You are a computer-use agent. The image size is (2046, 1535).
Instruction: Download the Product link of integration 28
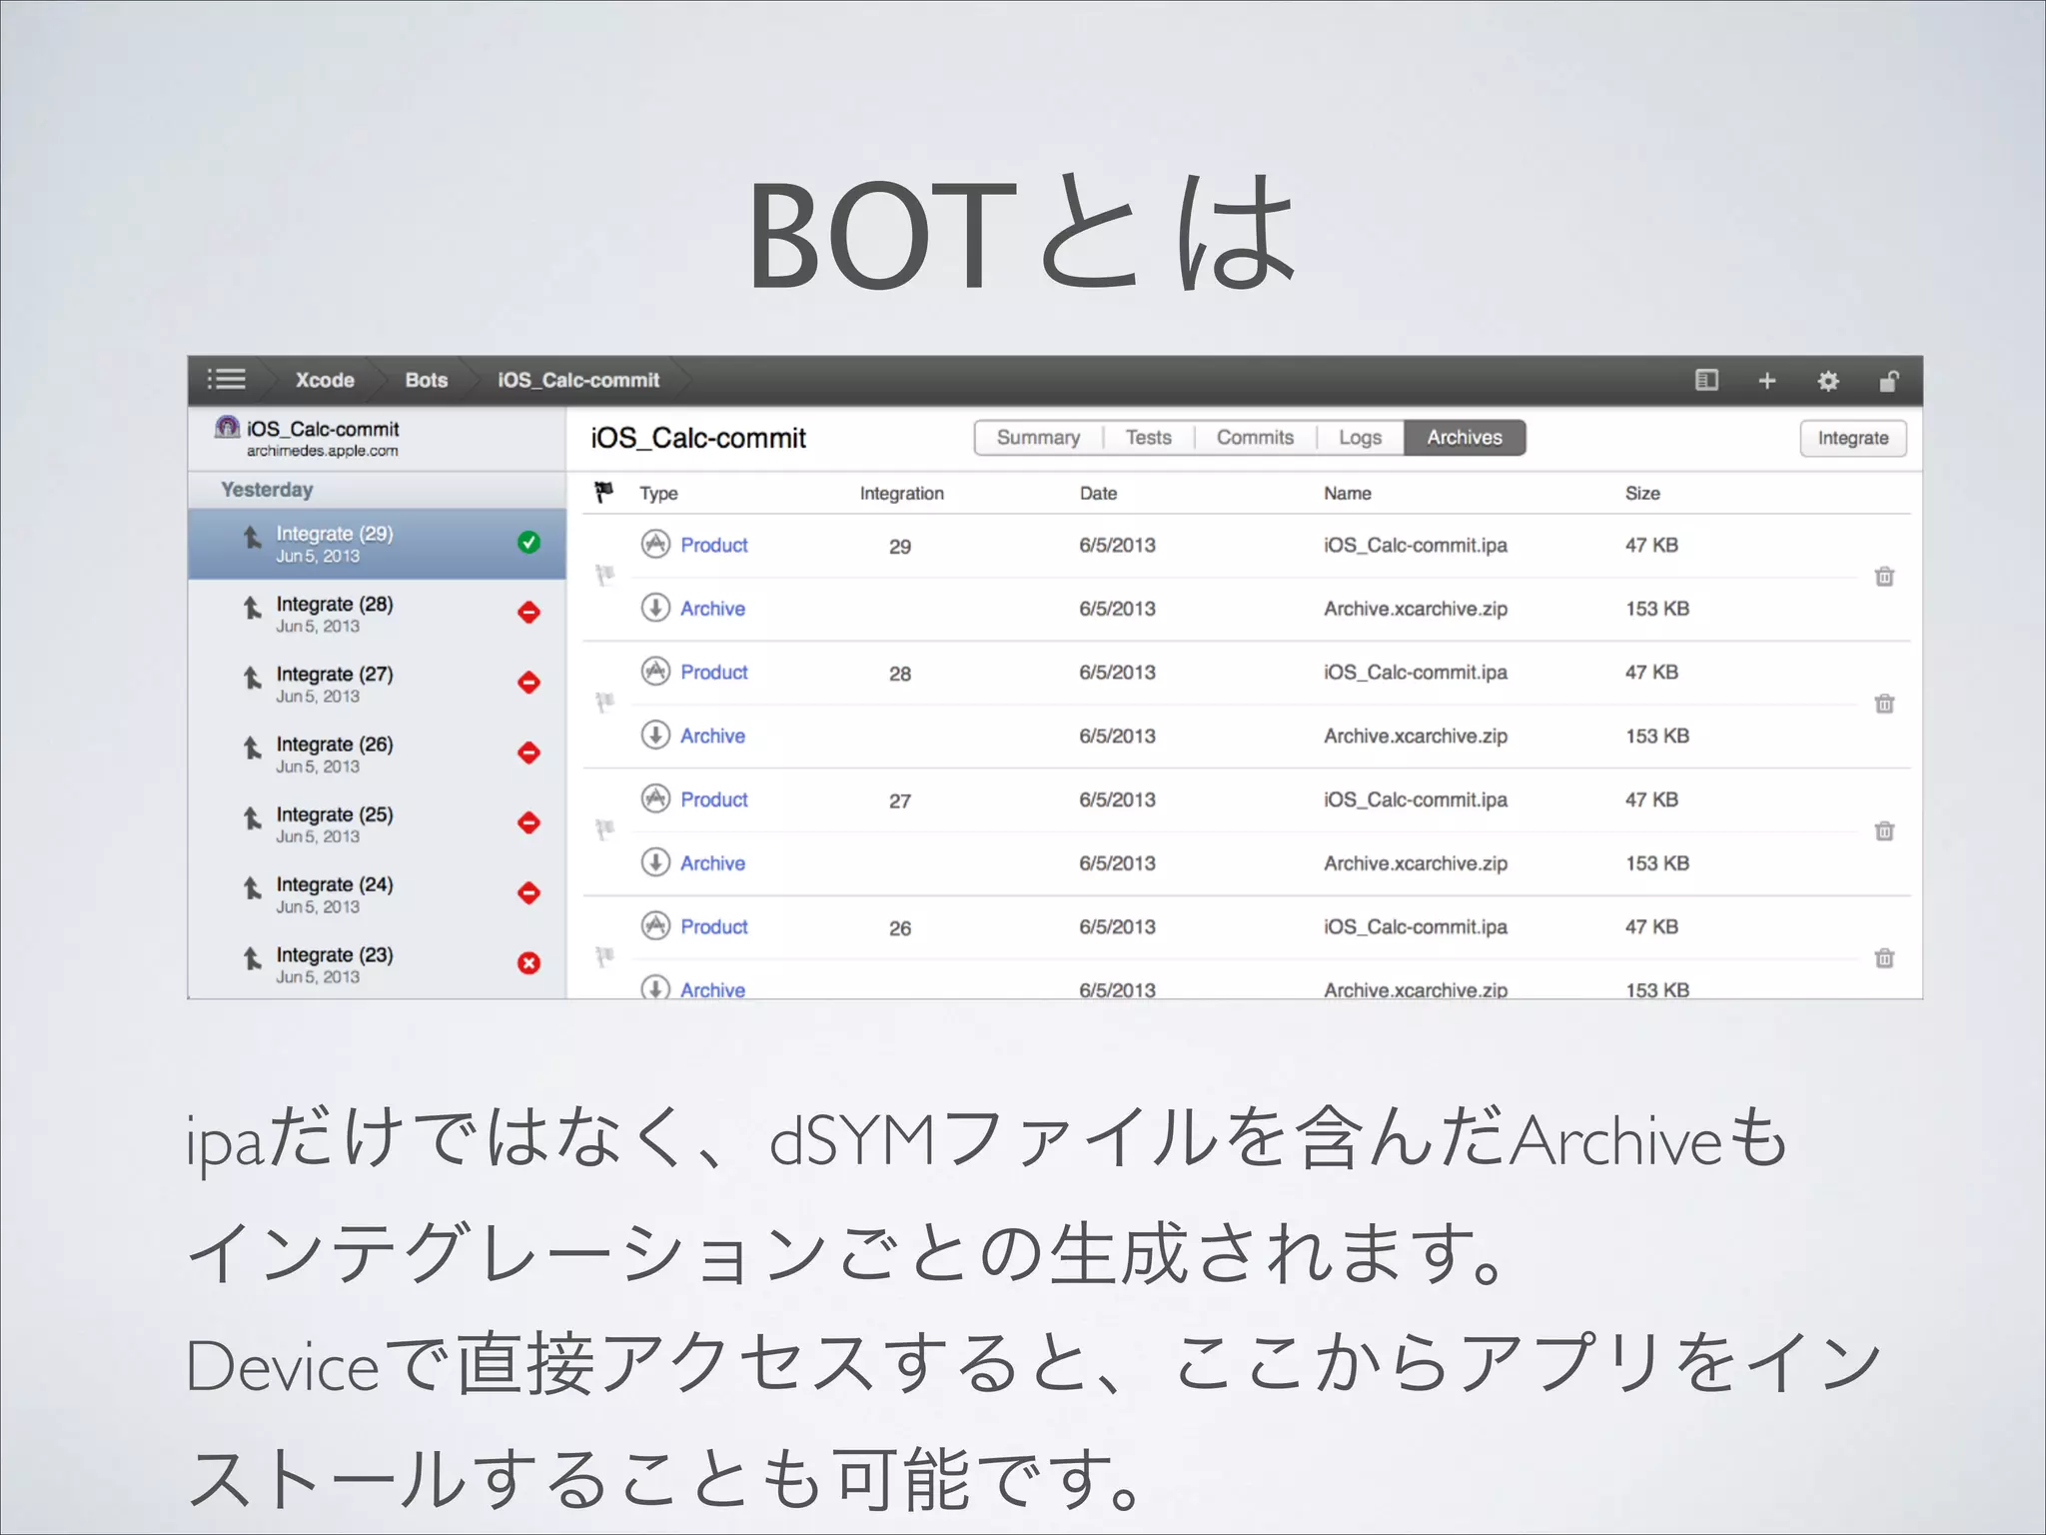click(714, 672)
